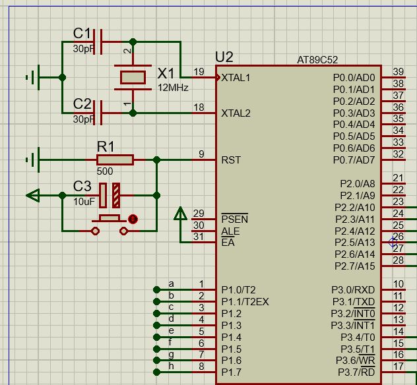Click the XTAL2 pin label

pyautogui.click(x=236, y=113)
